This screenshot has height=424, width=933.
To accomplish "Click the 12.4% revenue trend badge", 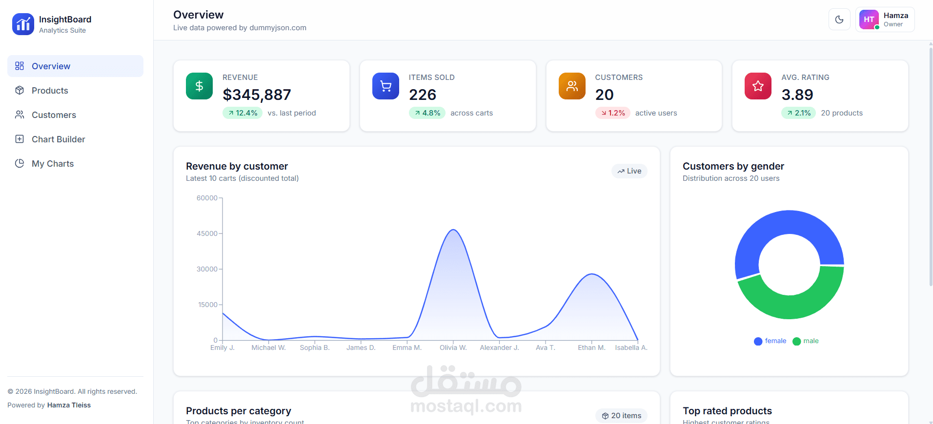I will [x=243, y=113].
